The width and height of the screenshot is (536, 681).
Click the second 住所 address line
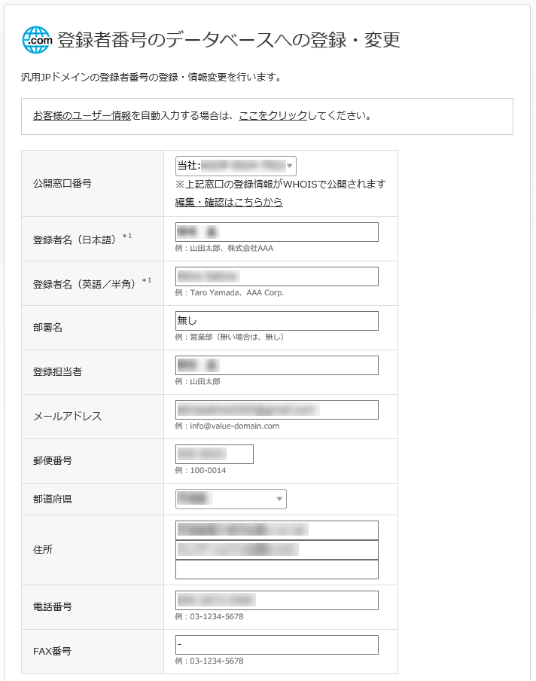coord(276,550)
